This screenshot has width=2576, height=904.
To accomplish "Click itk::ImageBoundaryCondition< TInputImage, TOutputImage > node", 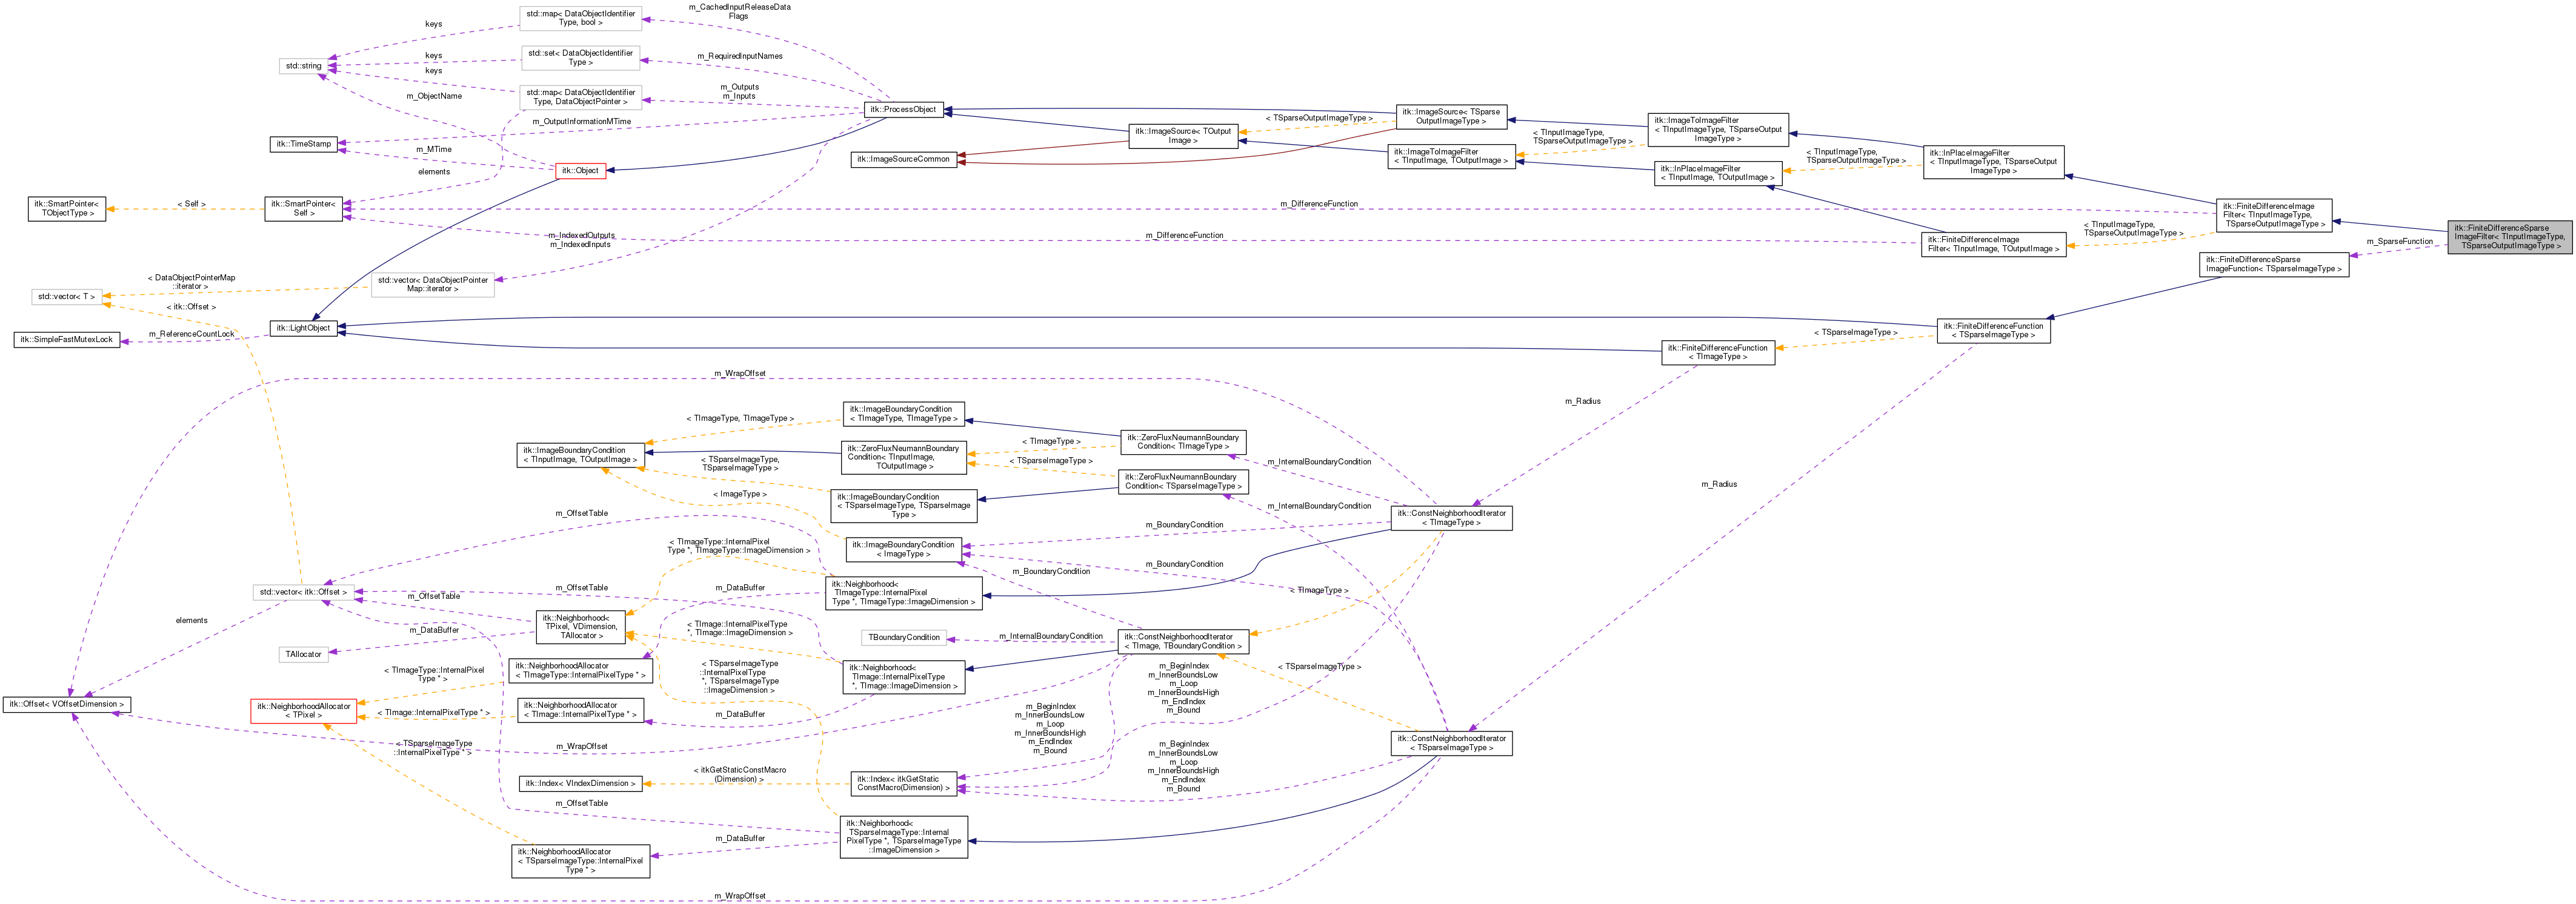I will tap(580, 455).
